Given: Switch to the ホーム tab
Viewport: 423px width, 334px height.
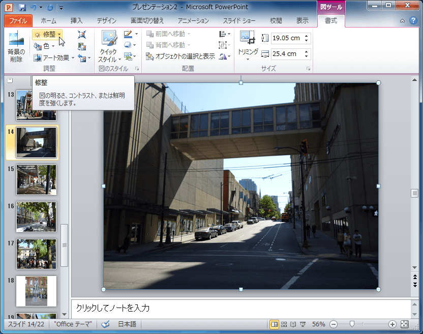Looking at the screenshot, I should click(49, 21).
